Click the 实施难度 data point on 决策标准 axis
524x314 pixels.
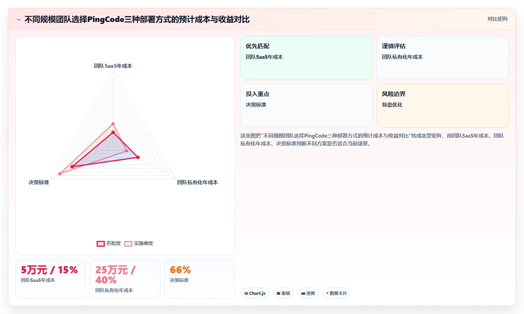point(60,174)
